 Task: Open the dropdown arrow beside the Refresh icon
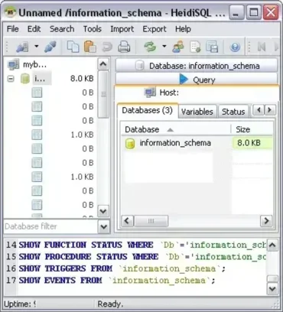(164, 47)
